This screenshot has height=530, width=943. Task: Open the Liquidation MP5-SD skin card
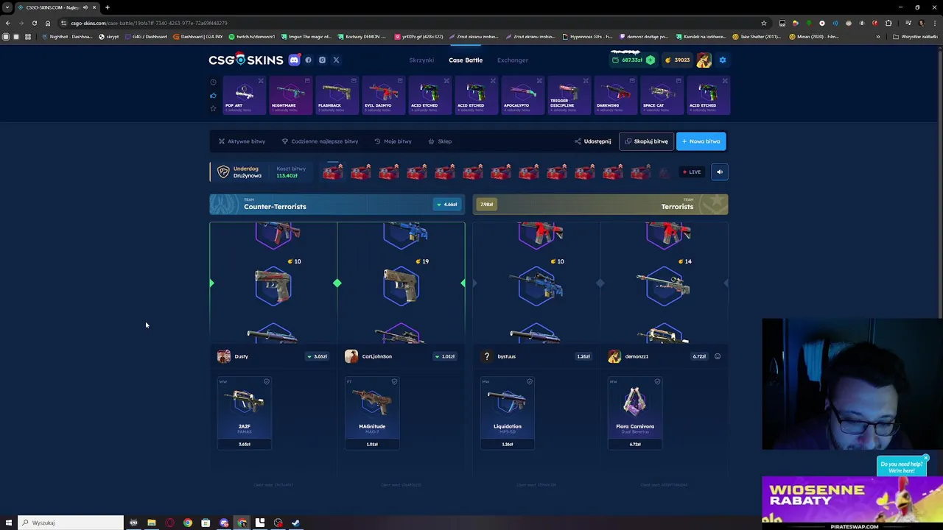tap(508, 413)
